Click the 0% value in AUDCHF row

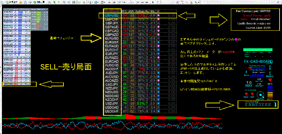tap(142, 69)
